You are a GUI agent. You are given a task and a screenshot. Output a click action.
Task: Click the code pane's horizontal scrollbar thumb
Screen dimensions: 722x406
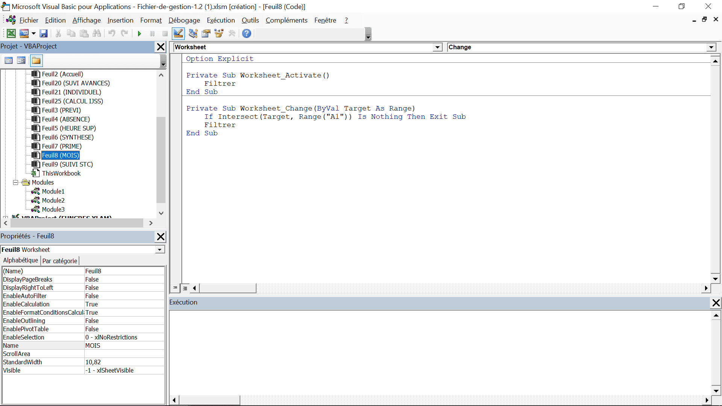(x=228, y=288)
